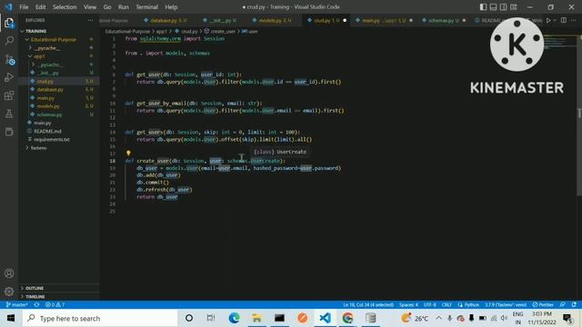Open the Testing flask view
This screenshot has width=582, height=327.
(x=9, y=114)
